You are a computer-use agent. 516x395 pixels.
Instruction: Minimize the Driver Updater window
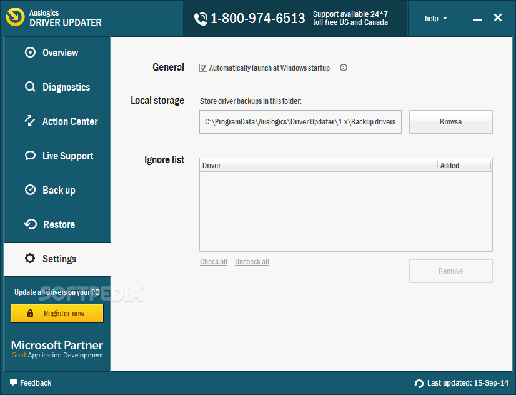(x=477, y=19)
